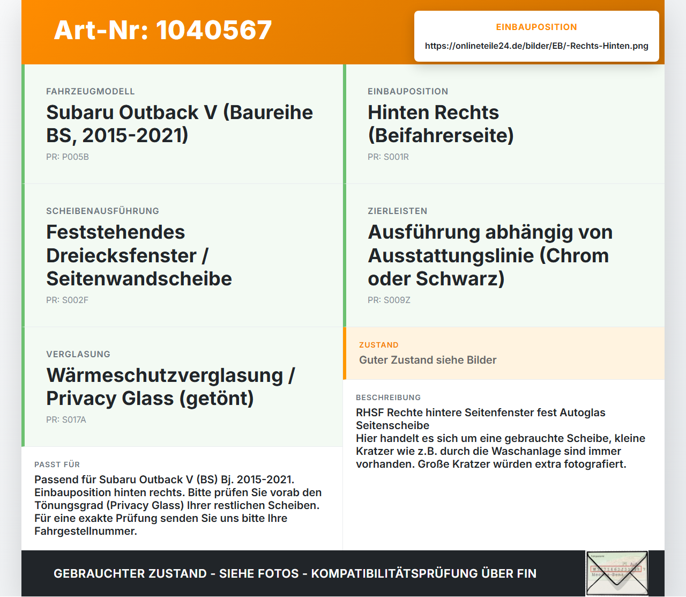Click the vehicle registration thumbnail in footer
The width and height of the screenshot is (686, 597).
[x=617, y=573]
